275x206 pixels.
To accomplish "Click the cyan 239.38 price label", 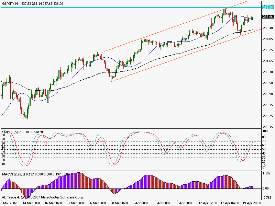I will [x=268, y=7].
